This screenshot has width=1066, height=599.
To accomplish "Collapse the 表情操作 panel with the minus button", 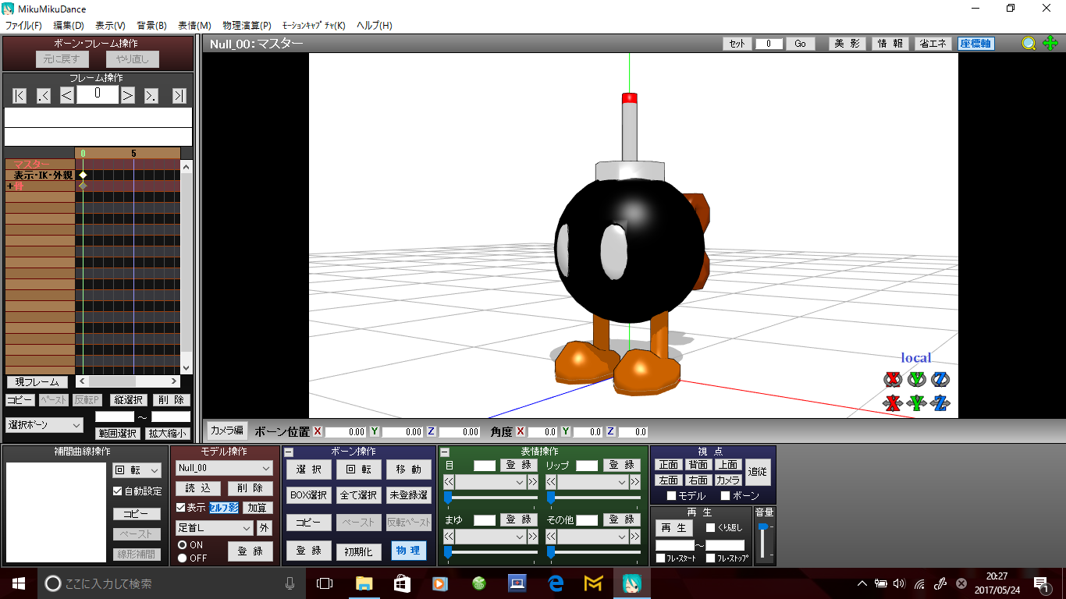I will [445, 452].
